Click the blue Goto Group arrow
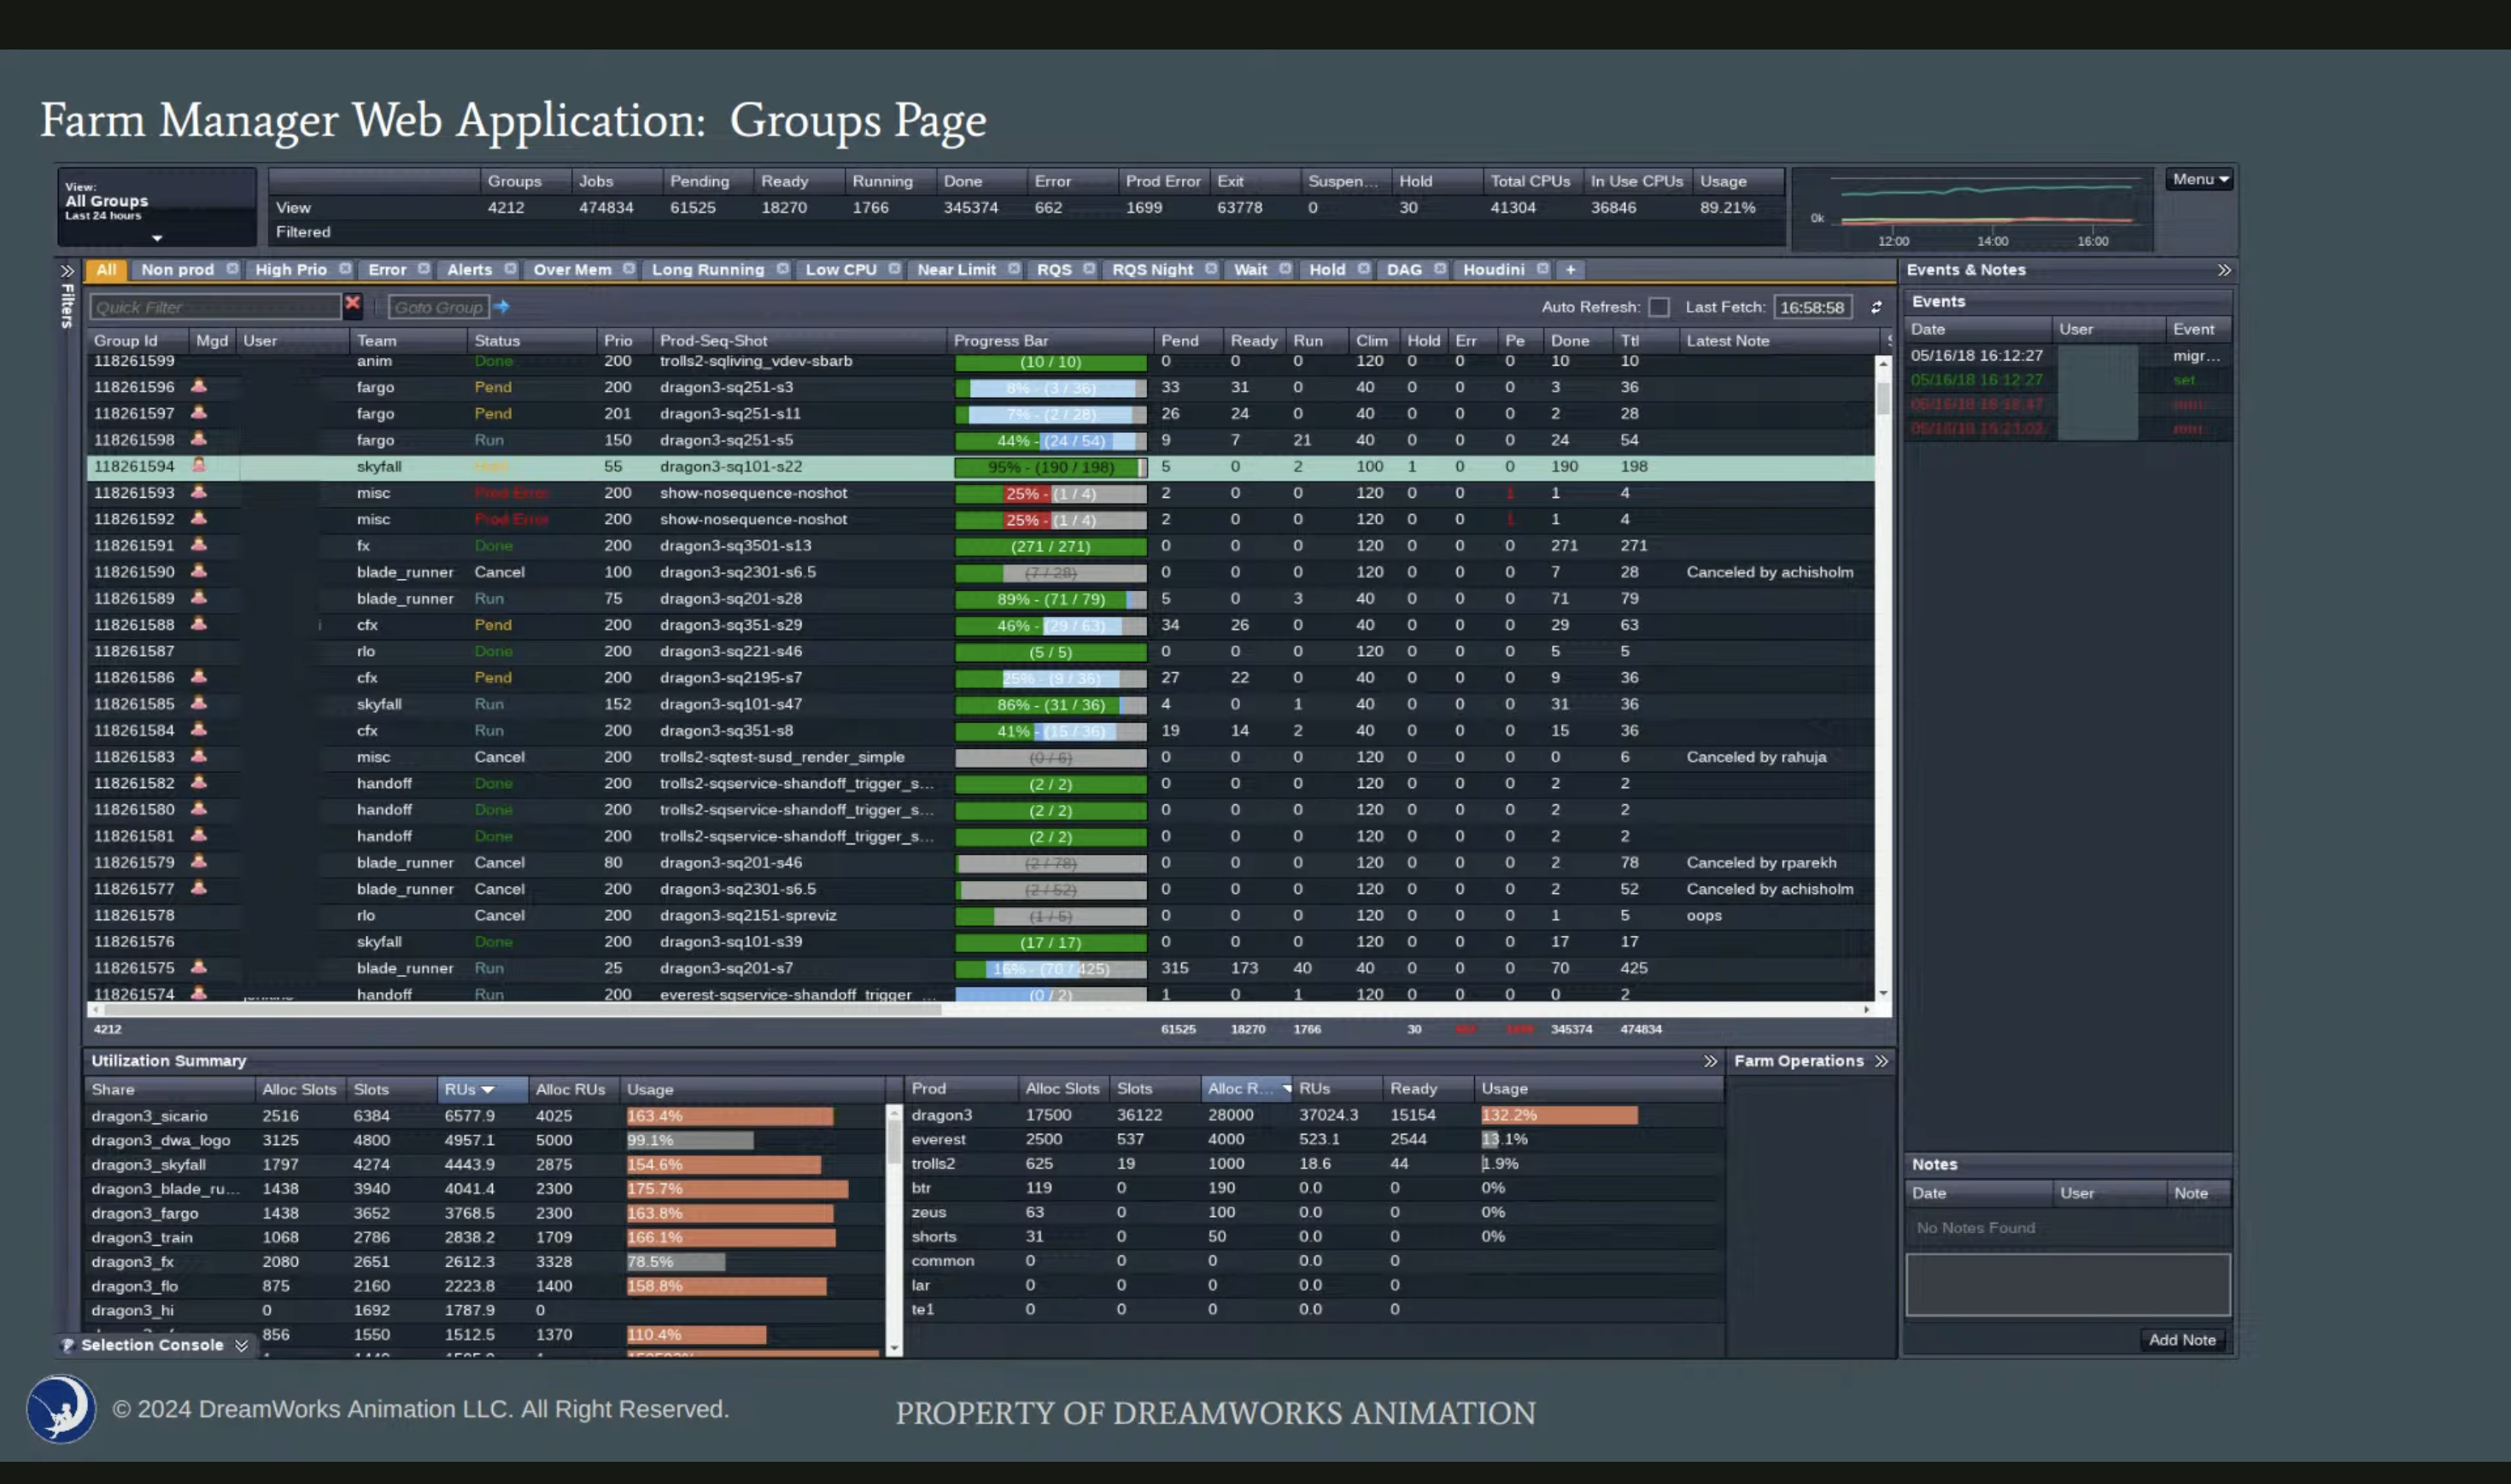Viewport: 2511px width, 1484px height. pos(502,306)
